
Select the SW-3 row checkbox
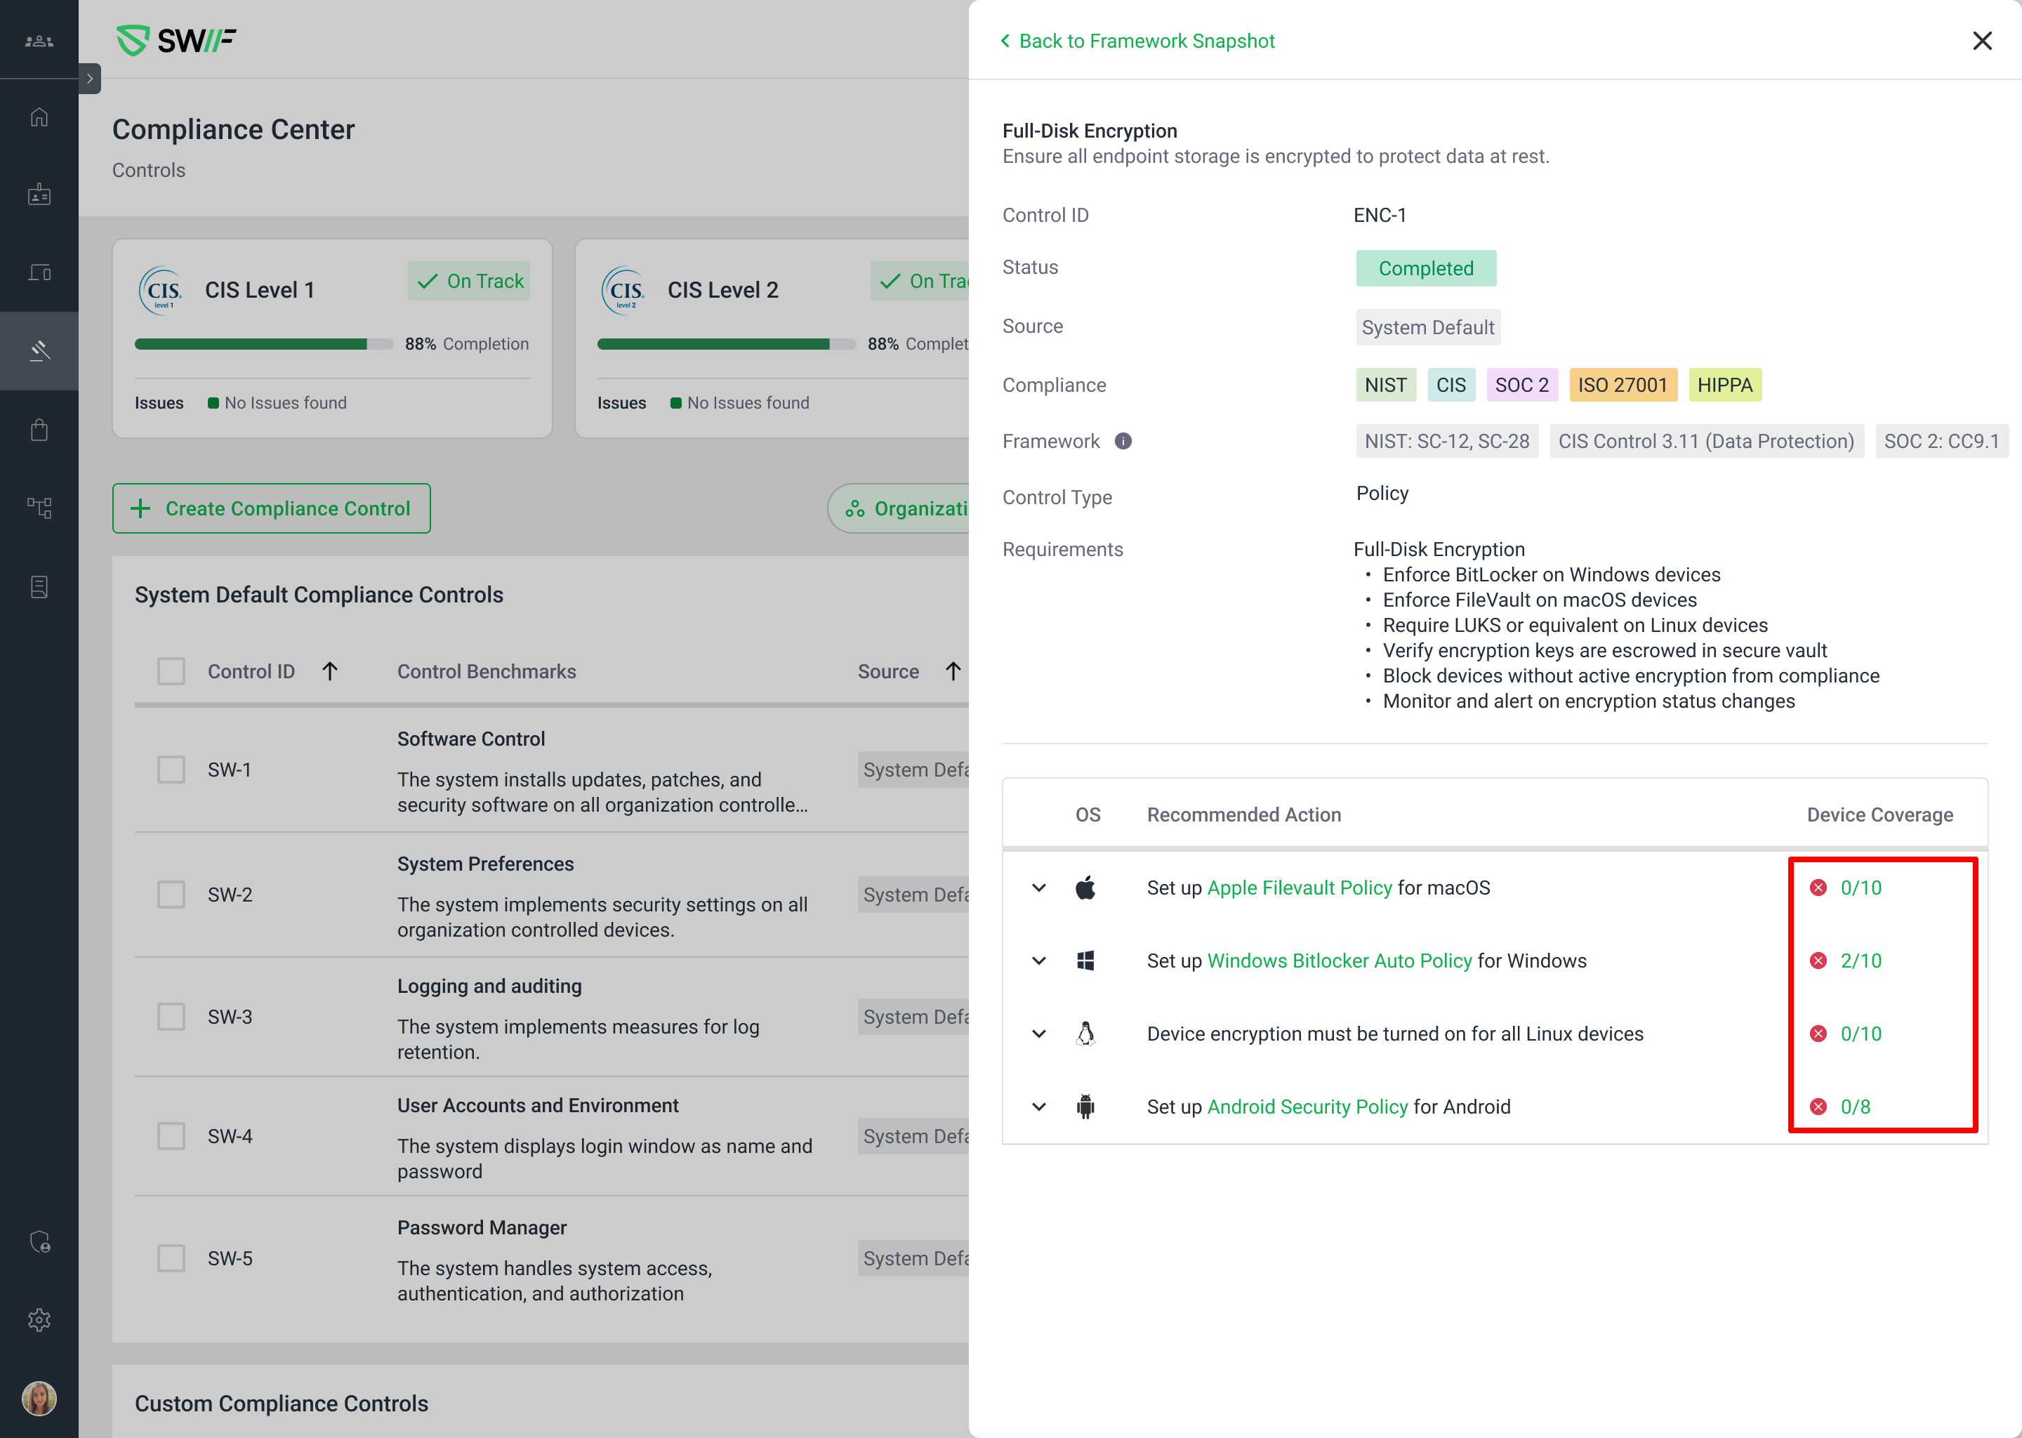tap(171, 1017)
